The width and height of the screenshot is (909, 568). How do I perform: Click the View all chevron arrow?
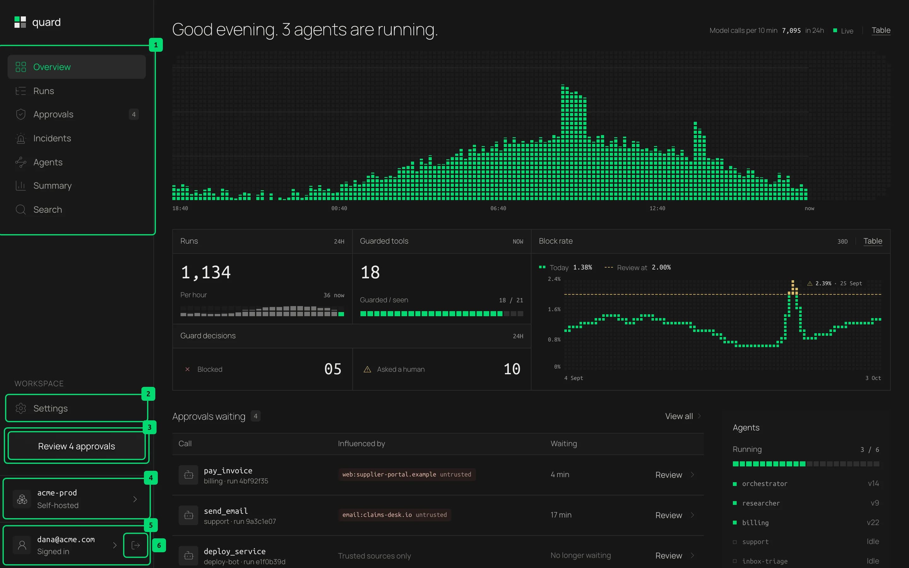tap(699, 416)
